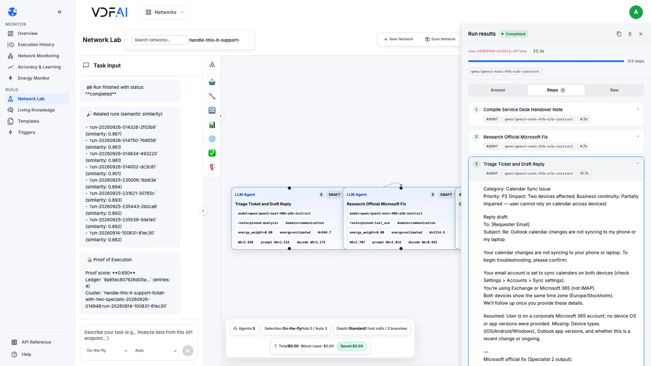
Task: Close the Run results panel
Action: (x=641, y=34)
